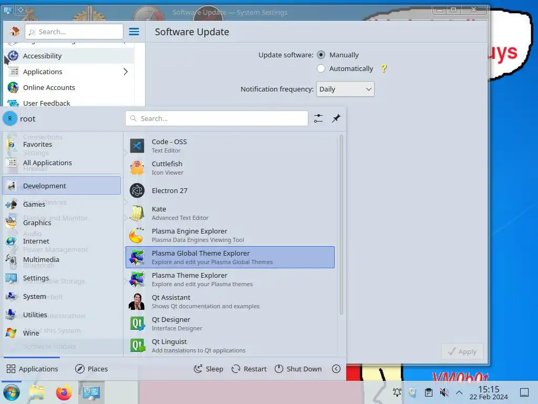This screenshot has width=538, height=404.
Task: Select Manually update radio button
Action: coord(321,55)
